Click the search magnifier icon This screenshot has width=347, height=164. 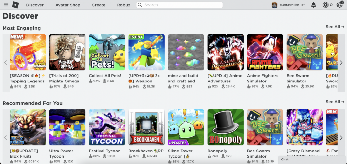pyautogui.click(x=140, y=5)
